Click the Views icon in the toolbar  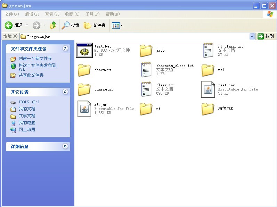pos(116,26)
